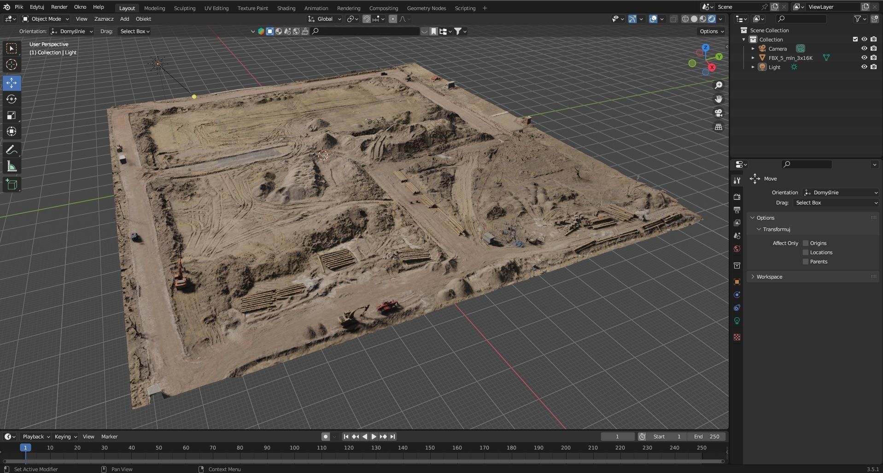Open the Keying dropdown in timeline

point(66,437)
